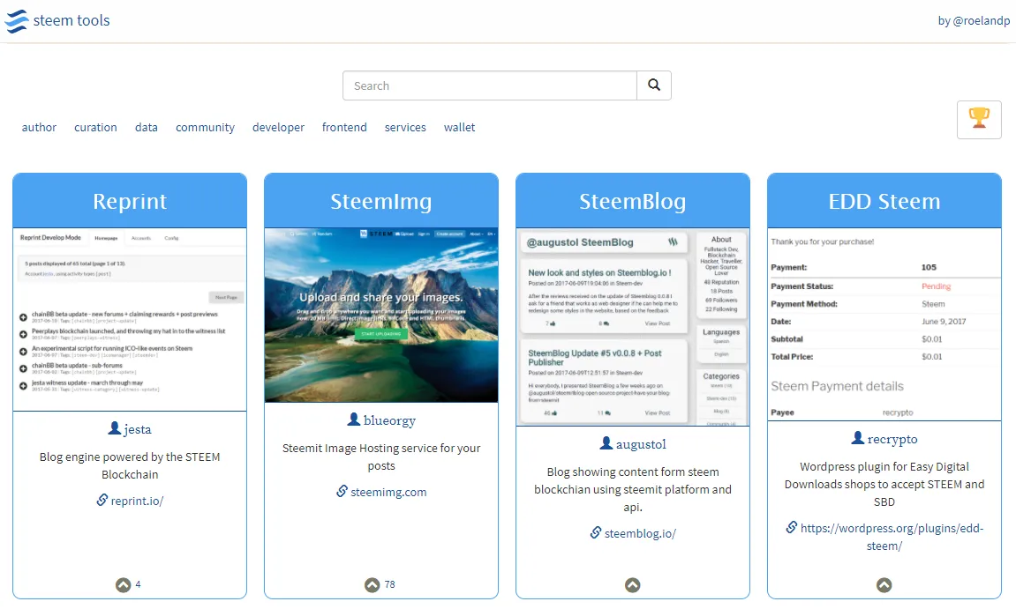Click the SteemBlog card header
The image size is (1016, 609).
[x=632, y=201]
